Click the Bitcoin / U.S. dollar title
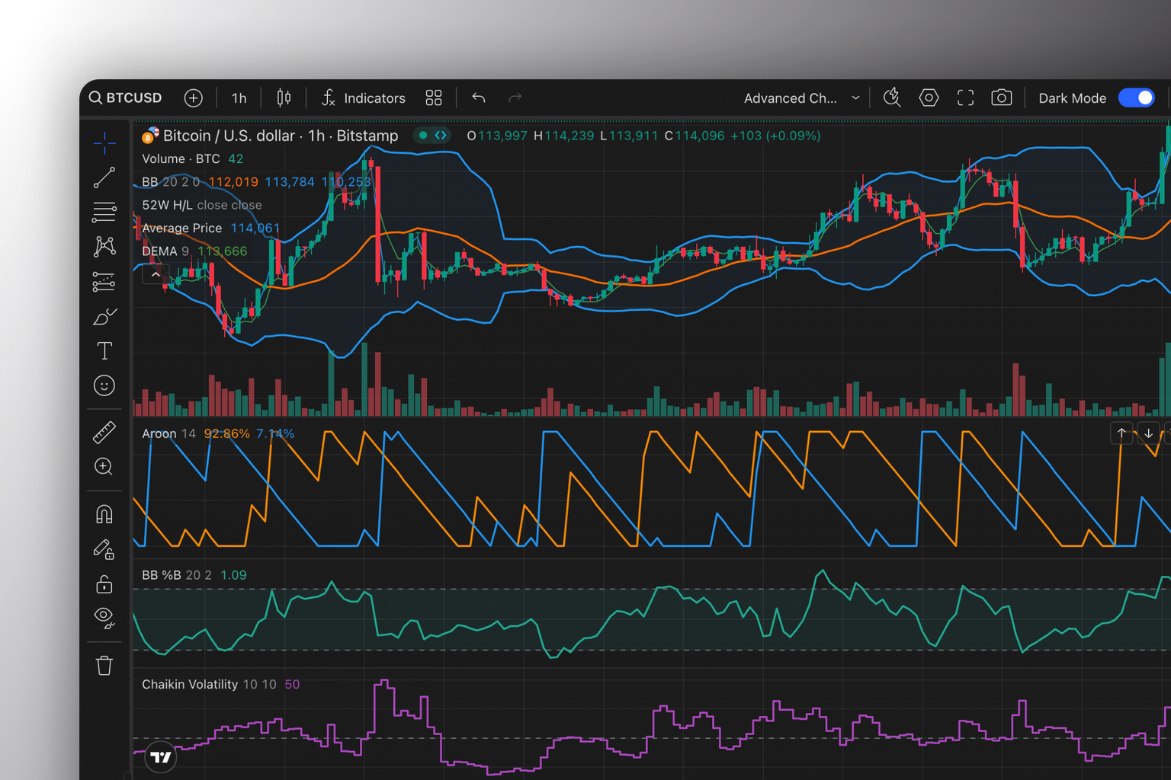 281,136
